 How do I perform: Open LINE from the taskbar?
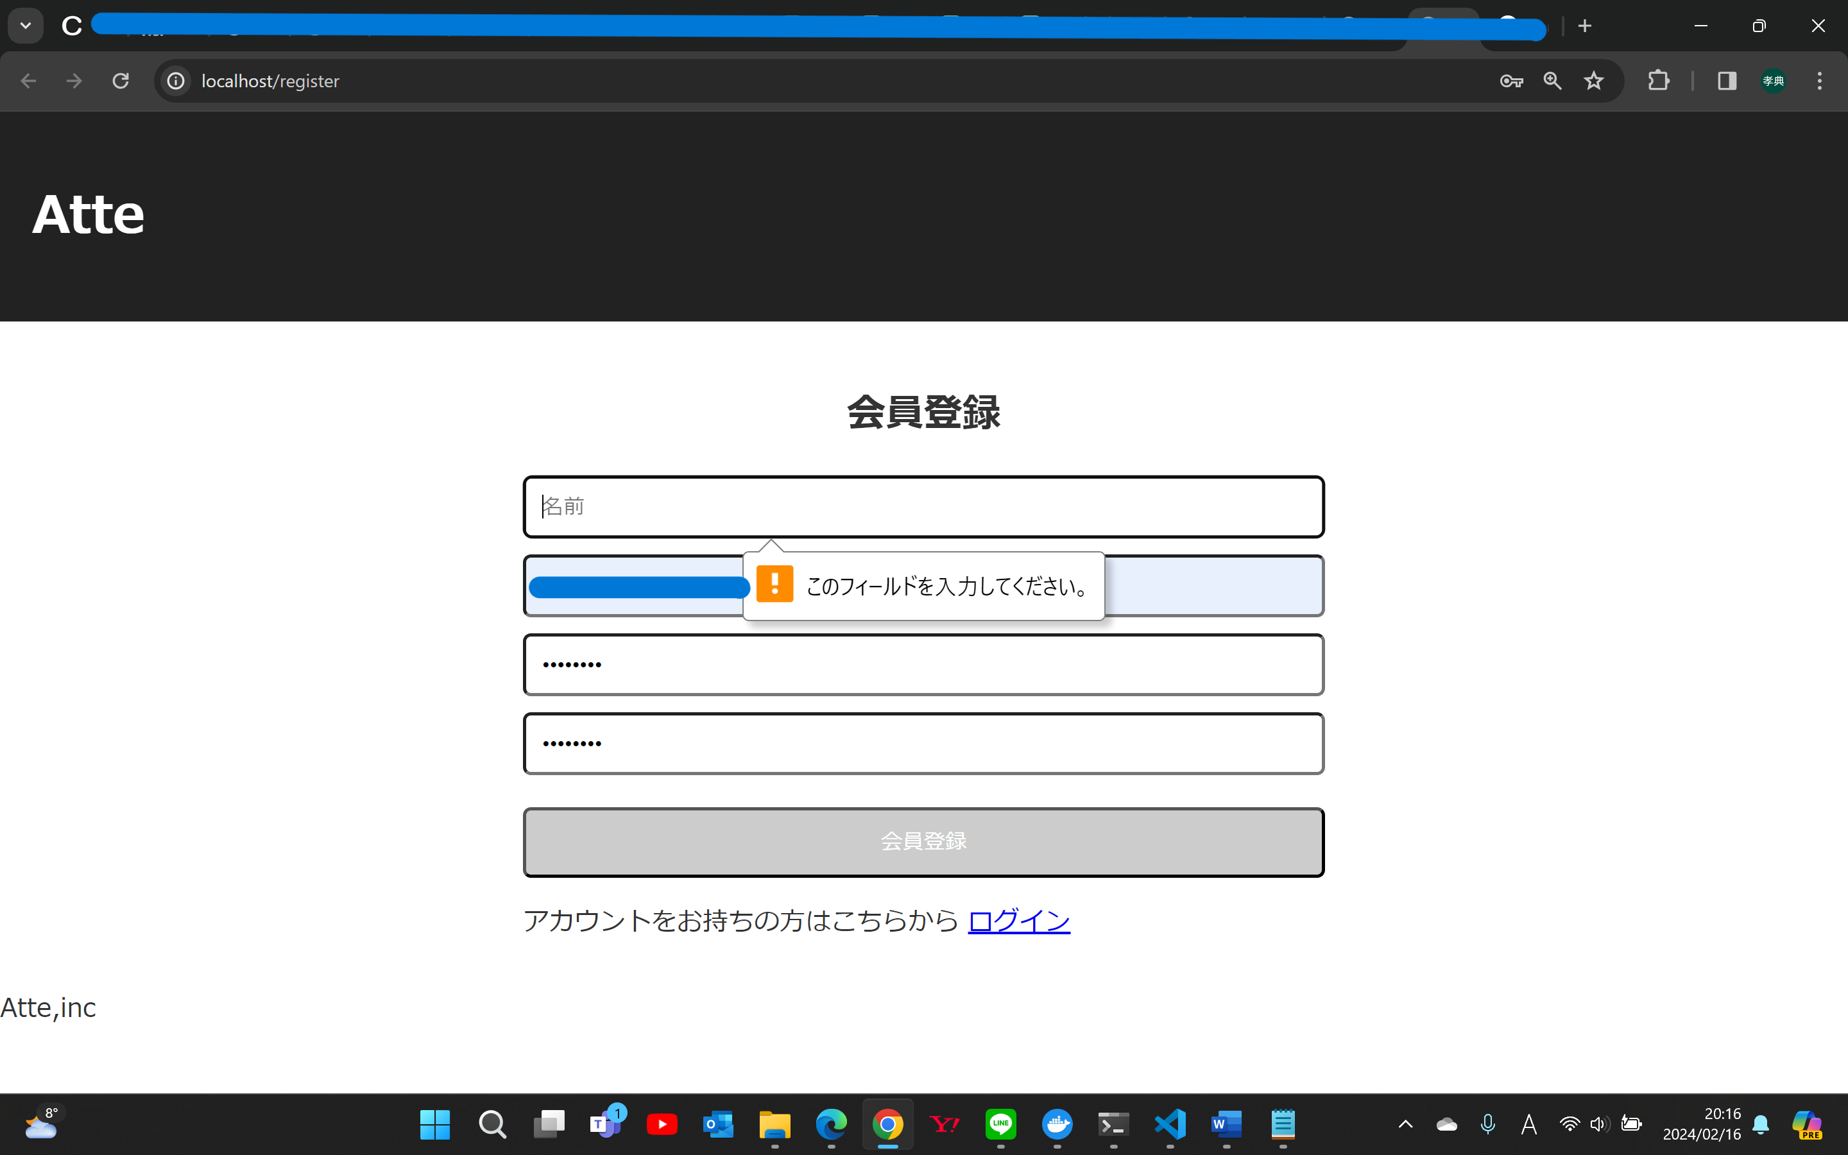(x=1001, y=1124)
